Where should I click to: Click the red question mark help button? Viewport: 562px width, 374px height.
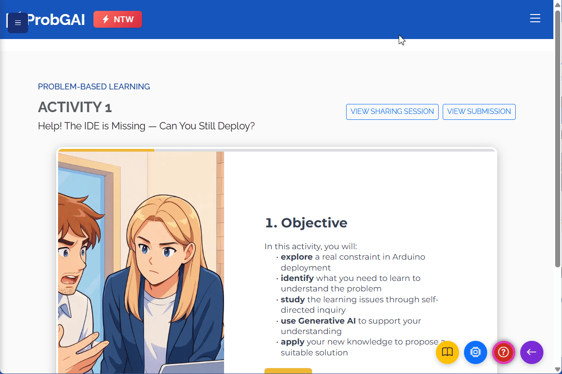click(503, 352)
